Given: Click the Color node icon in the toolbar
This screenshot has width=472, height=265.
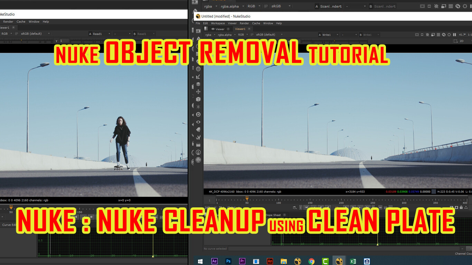Looking at the screenshot, I should point(198,70).
